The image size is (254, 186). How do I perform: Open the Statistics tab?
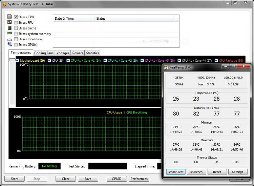[92, 53]
